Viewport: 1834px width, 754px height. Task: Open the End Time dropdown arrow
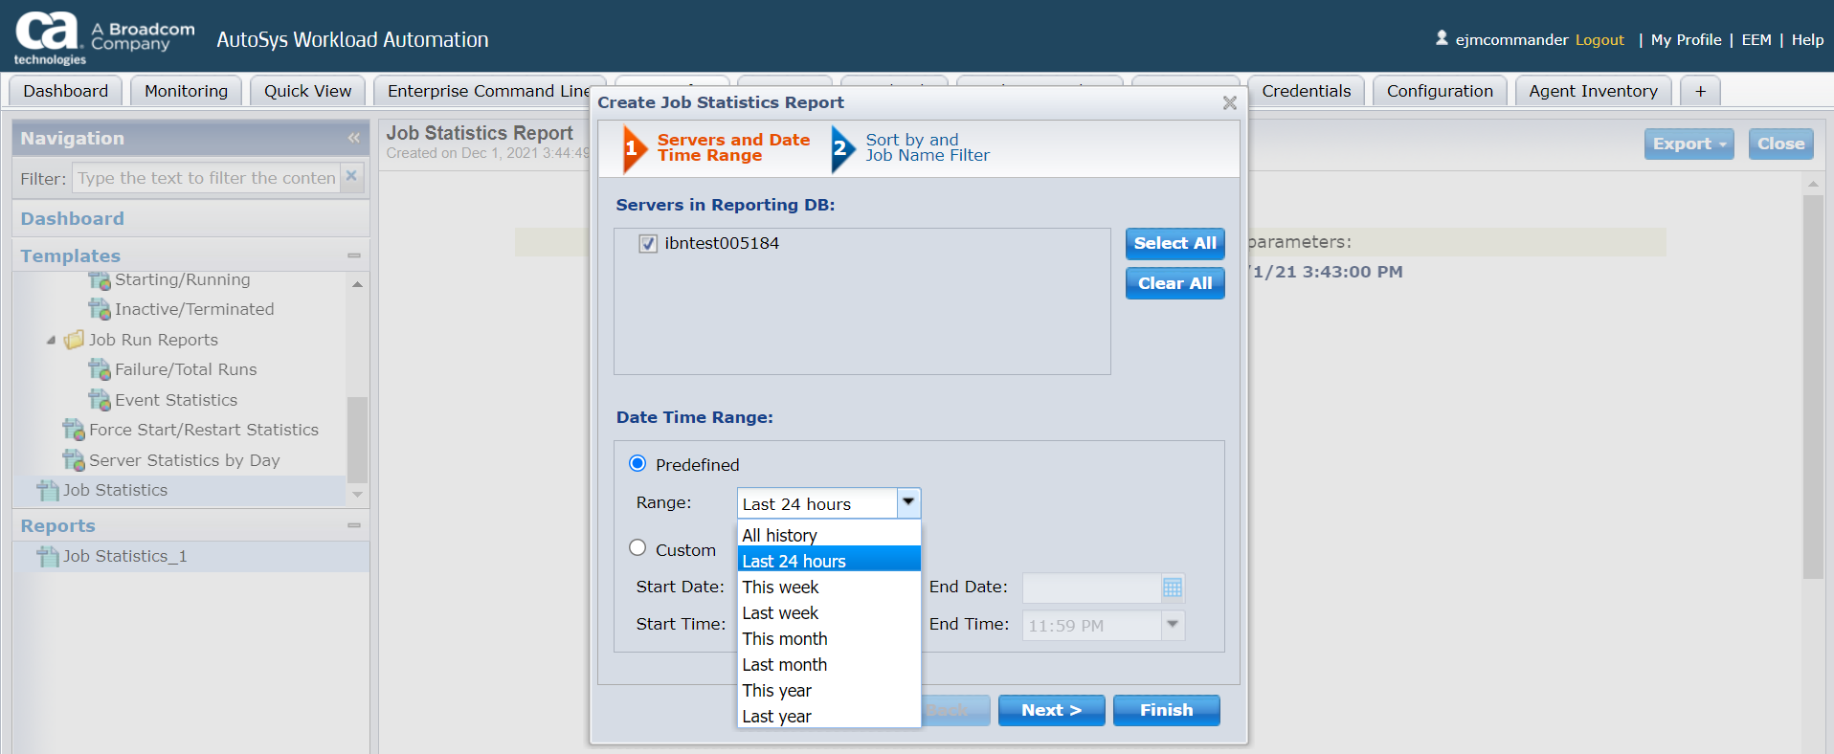(1173, 625)
